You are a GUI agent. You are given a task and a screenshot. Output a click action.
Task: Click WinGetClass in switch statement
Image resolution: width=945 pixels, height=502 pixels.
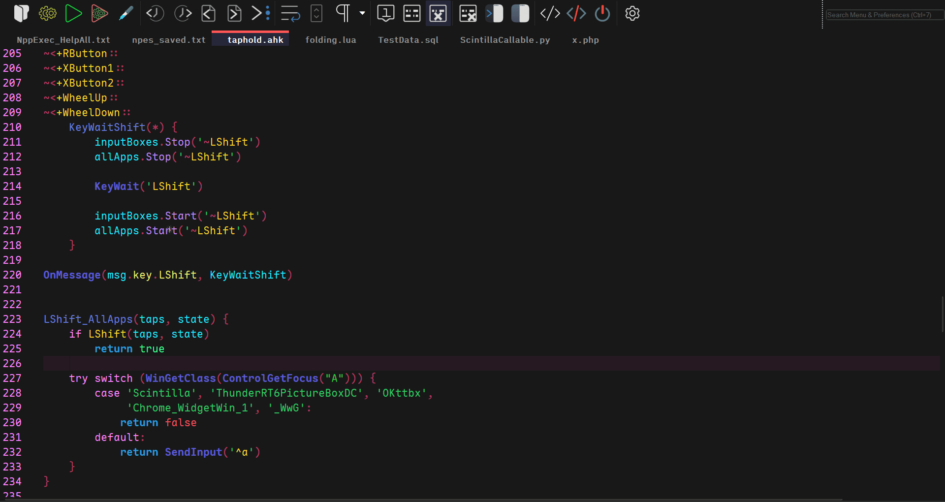[181, 378]
